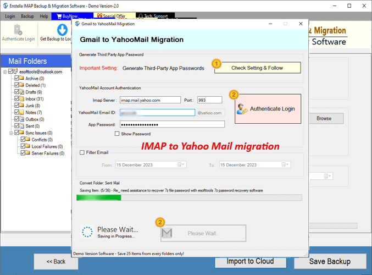This screenshot has width=372, height=275.
Task: Click the Authenticate Login toolbar icon
Action: [x=18, y=30]
